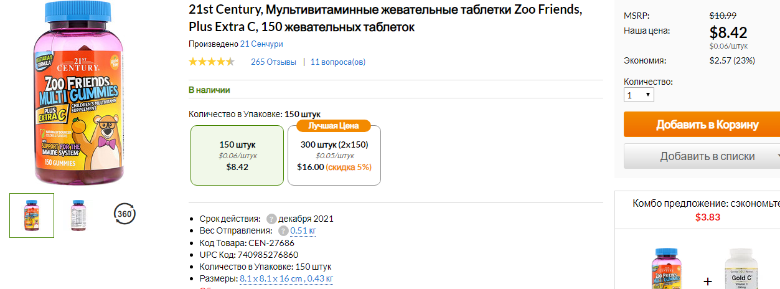Viewport: 780px width, 289px height.
Task: Click the star rating icons
Action: [x=212, y=62]
